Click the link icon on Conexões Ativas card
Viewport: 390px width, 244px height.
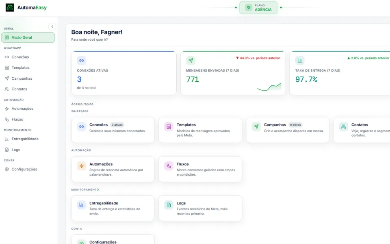tap(81, 61)
